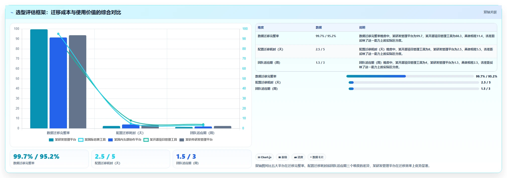Click the progress value label 2.5 / 5
The width and height of the screenshot is (507, 178).
[x=486, y=82]
